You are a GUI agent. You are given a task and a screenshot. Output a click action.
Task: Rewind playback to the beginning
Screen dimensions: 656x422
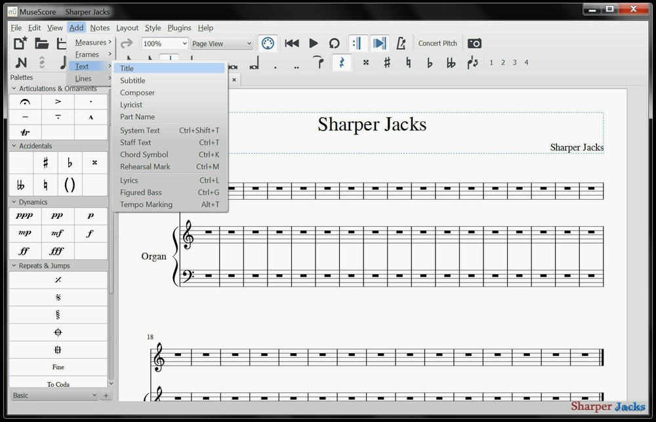[292, 43]
